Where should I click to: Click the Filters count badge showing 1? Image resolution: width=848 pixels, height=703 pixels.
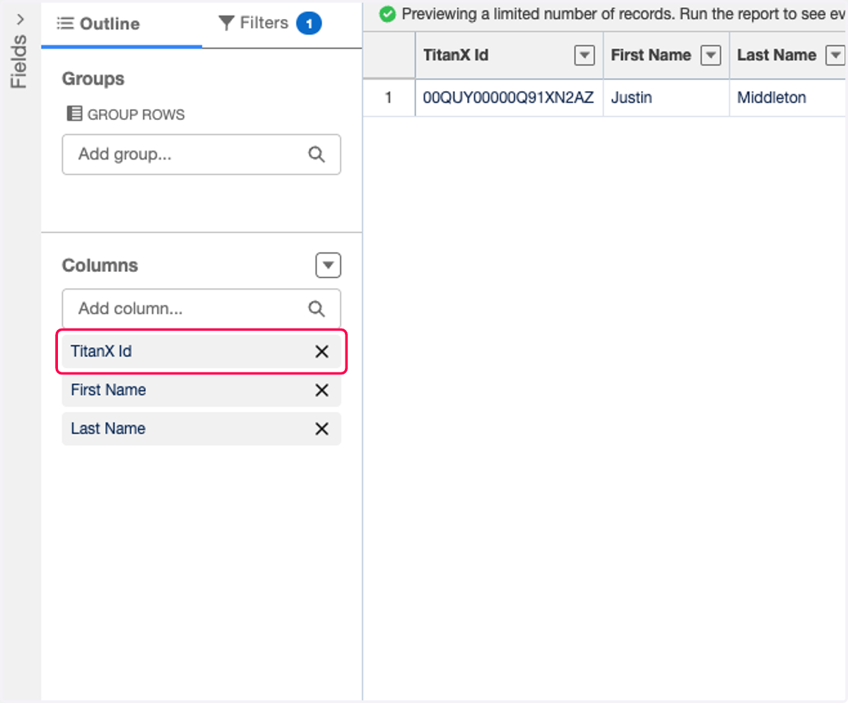[x=309, y=24]
